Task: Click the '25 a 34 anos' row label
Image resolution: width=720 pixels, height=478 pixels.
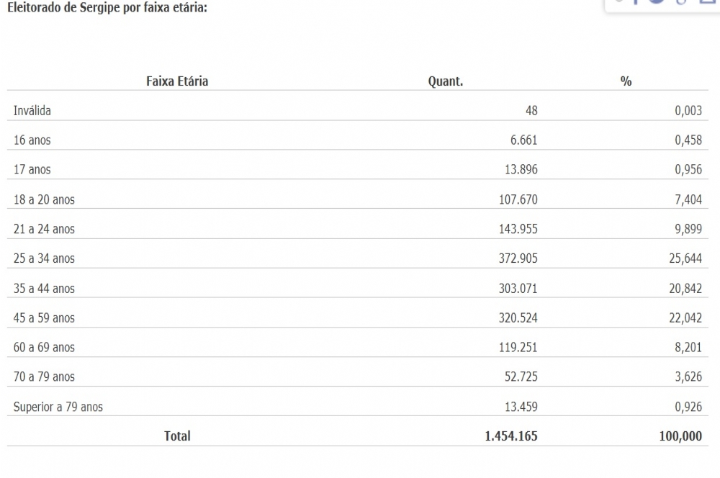Action: coord(44,258)
